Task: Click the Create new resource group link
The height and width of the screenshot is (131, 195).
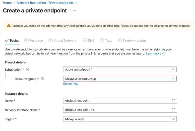Action: [71, 84]
